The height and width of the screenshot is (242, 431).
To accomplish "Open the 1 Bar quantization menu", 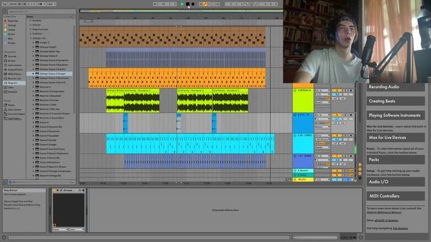I will pos(51,4).
